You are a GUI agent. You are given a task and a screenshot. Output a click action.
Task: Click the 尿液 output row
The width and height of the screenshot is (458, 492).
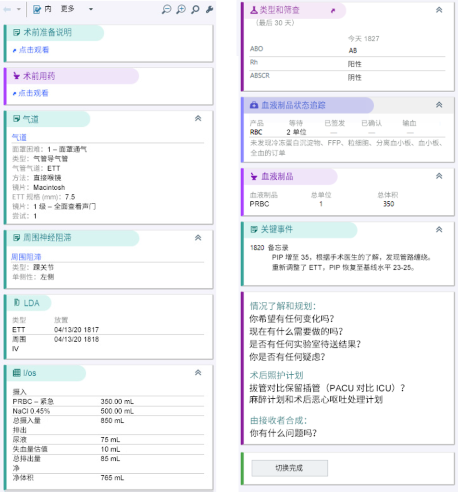coord(108,440)
